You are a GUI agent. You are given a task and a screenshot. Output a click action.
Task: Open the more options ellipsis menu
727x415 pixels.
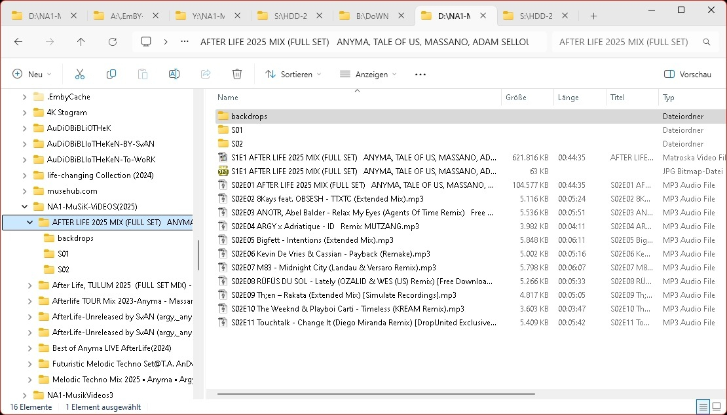click(x=420, y=75)
